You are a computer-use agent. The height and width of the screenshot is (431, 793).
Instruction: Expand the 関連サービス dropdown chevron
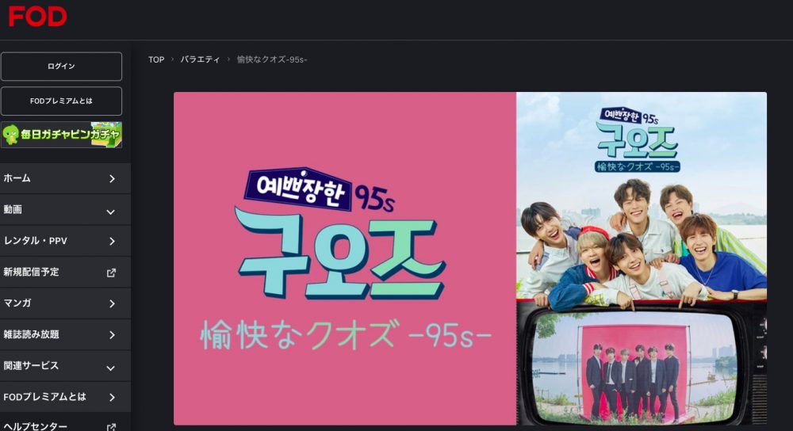tap(111, 368)
